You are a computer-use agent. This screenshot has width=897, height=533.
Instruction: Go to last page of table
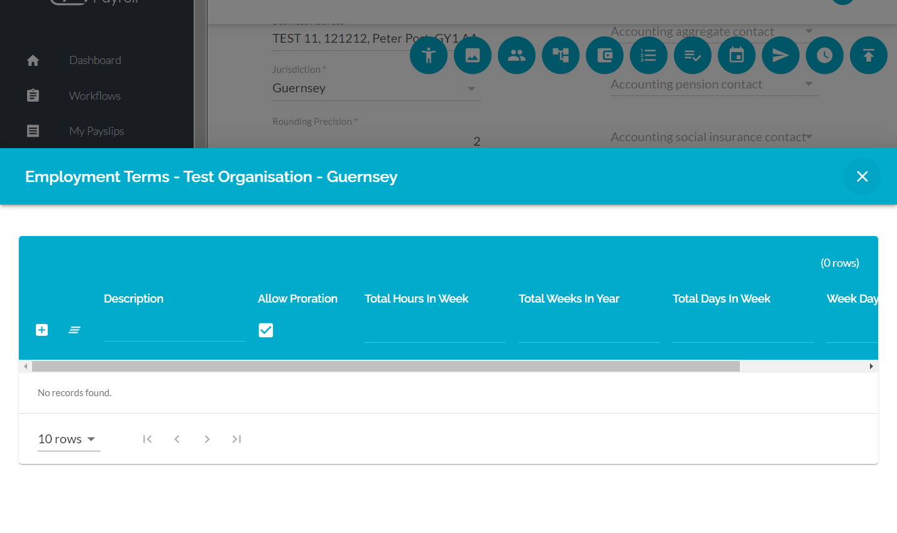(x=236, y=439)
